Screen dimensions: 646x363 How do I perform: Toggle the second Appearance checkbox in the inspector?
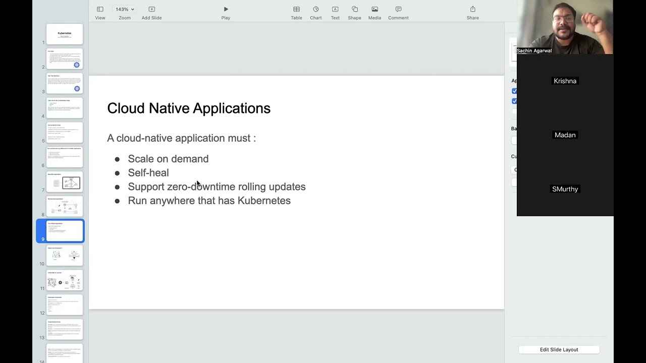[514, 101]
